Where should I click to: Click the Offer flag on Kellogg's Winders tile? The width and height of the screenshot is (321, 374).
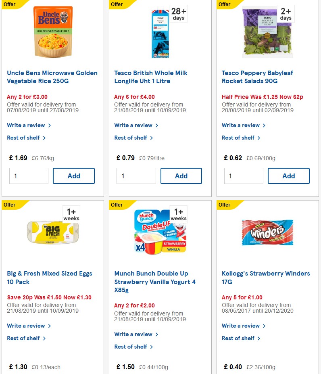(x=225, y=205)
